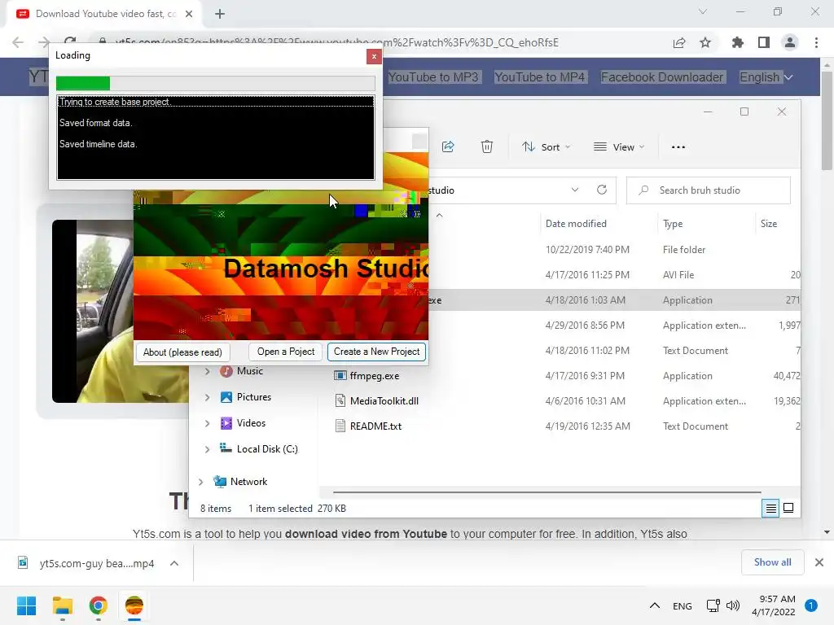Expand the Videos tree node
Image resolution: width=834 pixels, height=625 pixels.
207,423
